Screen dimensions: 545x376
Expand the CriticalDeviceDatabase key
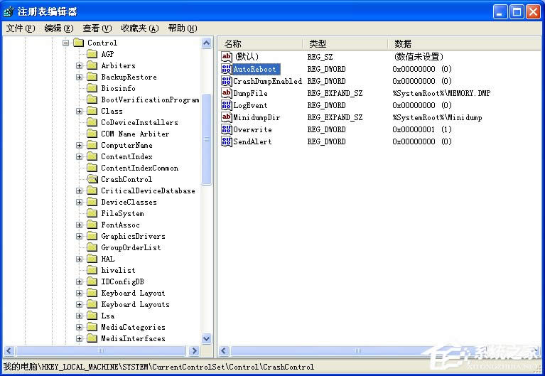click(x=80, y=190)
